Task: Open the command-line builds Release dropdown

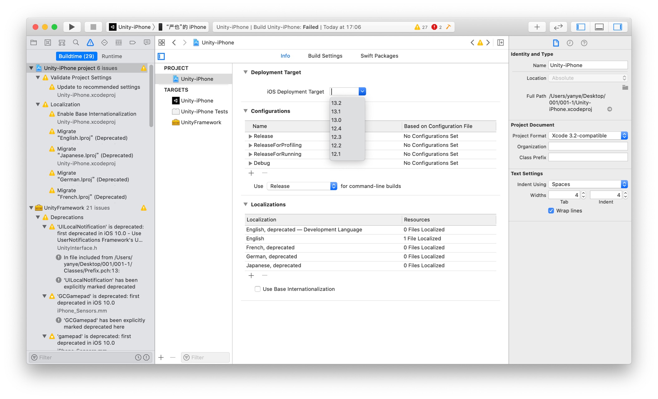Action: click(x=302, y=186)
